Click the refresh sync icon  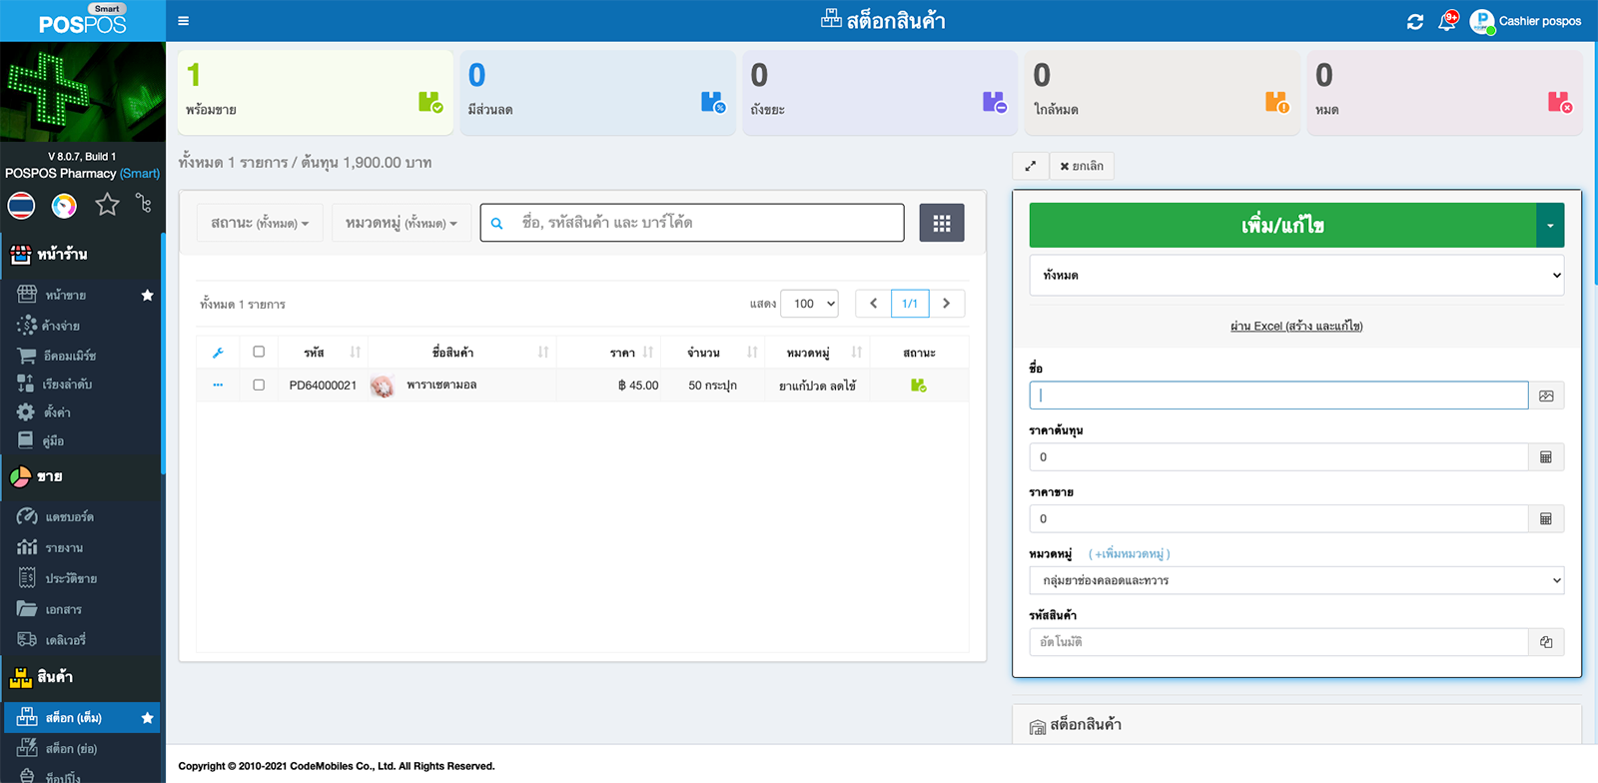(1415, 21)
